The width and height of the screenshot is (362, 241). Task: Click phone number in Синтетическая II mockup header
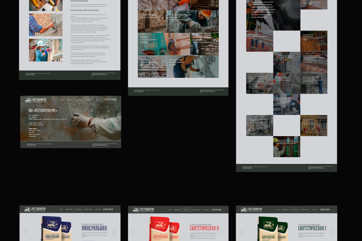click(216, 210)
